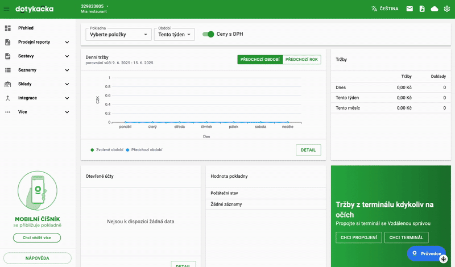This screenshot has height=267, width=455.
Task: Open the Pokladna dropdown
Action: (x=119, y=35)
